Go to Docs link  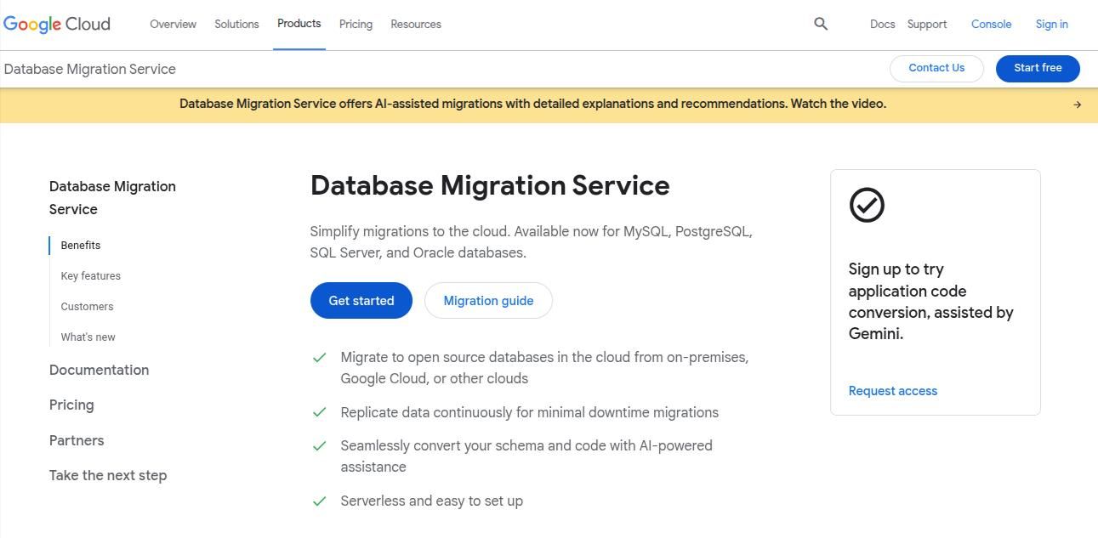[x=882, y=24]
